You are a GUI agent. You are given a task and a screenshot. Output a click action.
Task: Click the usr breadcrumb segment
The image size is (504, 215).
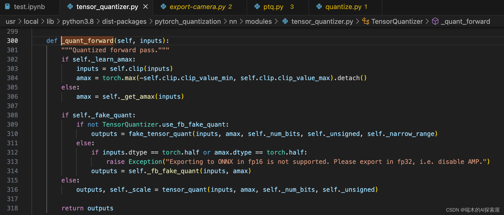coord(11,21)
